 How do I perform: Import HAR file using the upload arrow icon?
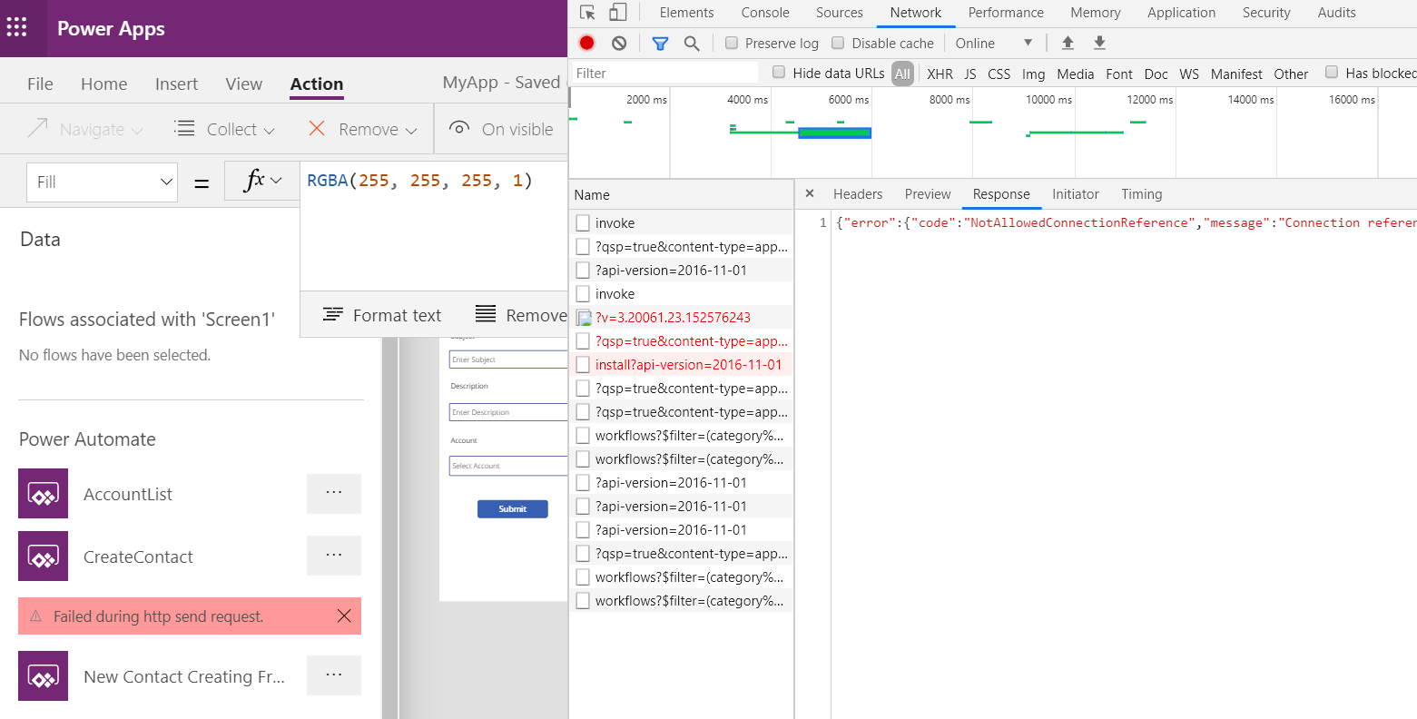coord(1068,43)
